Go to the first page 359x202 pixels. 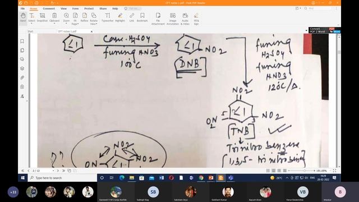click(22, 171)
